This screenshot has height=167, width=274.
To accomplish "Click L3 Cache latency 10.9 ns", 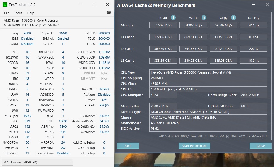I will click(x=254, y=61).
